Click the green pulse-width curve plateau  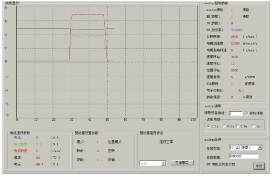(87, 36)
